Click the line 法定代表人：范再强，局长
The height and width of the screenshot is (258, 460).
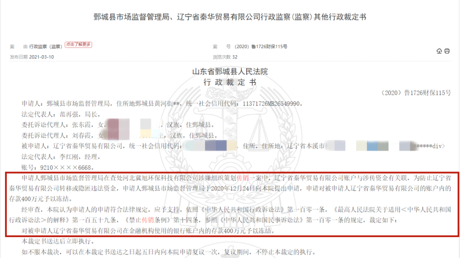61,114
